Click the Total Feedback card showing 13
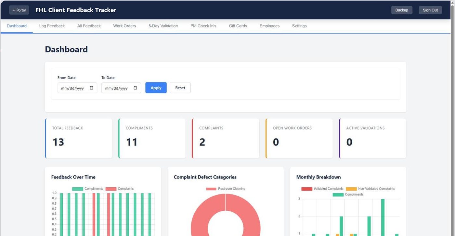455x236 pixels. [x=79, y=138]
